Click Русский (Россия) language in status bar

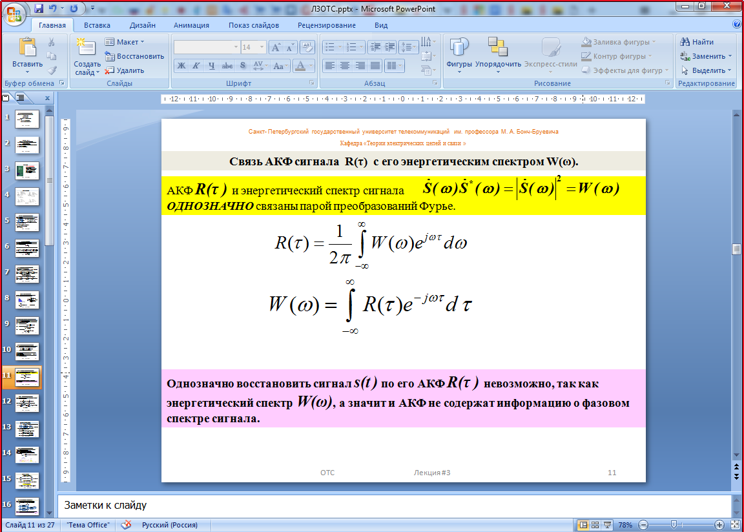coord(169,525)
